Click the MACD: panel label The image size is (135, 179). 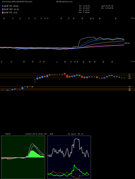[x=8, y=134]
